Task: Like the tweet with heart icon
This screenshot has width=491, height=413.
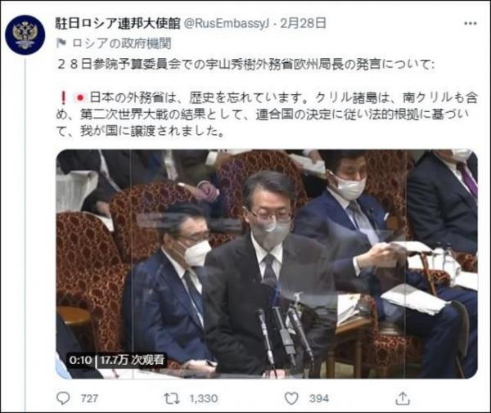Action: point(291,398)
